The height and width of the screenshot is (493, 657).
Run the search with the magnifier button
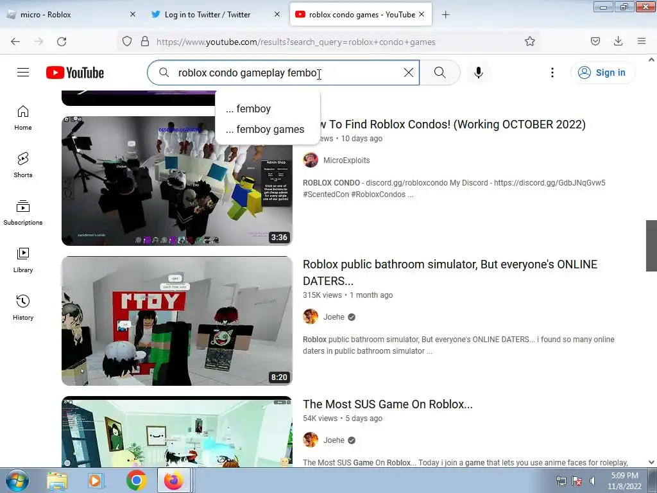coord(440,73)
